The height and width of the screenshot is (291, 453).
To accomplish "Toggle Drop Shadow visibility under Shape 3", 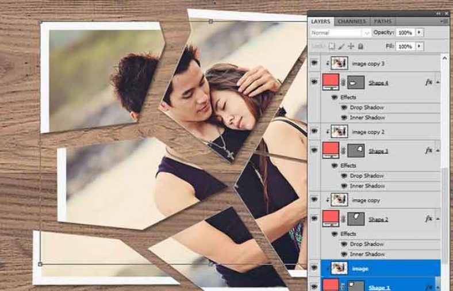I will (x=344, y=176).
